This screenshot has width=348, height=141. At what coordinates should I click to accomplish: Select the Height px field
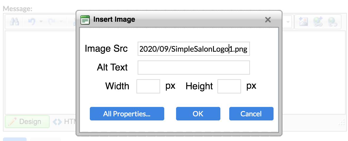click(x=229, y=86)
